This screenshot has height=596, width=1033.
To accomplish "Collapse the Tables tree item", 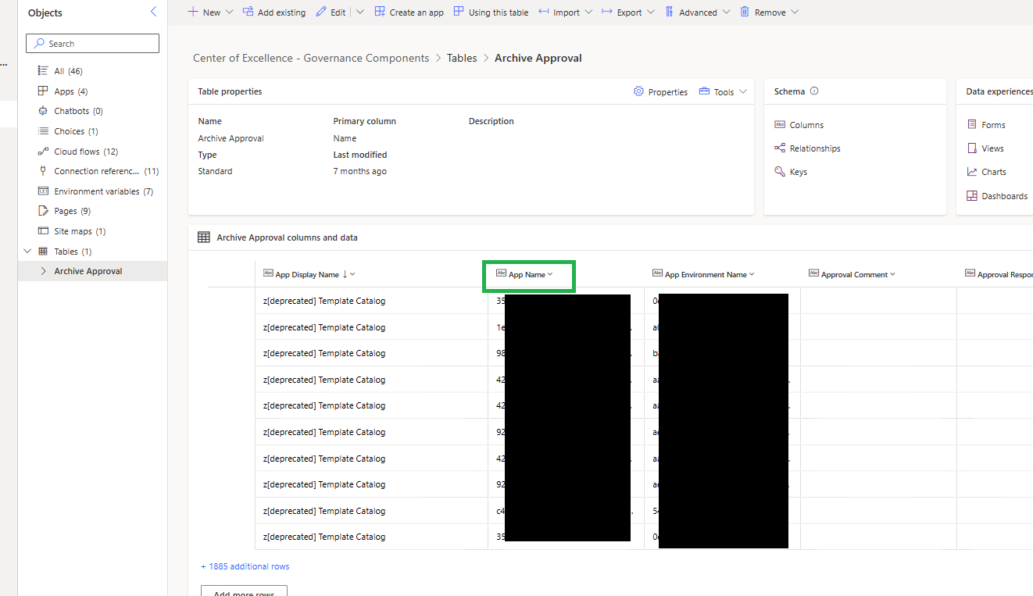I will click(x=28, y=251).
